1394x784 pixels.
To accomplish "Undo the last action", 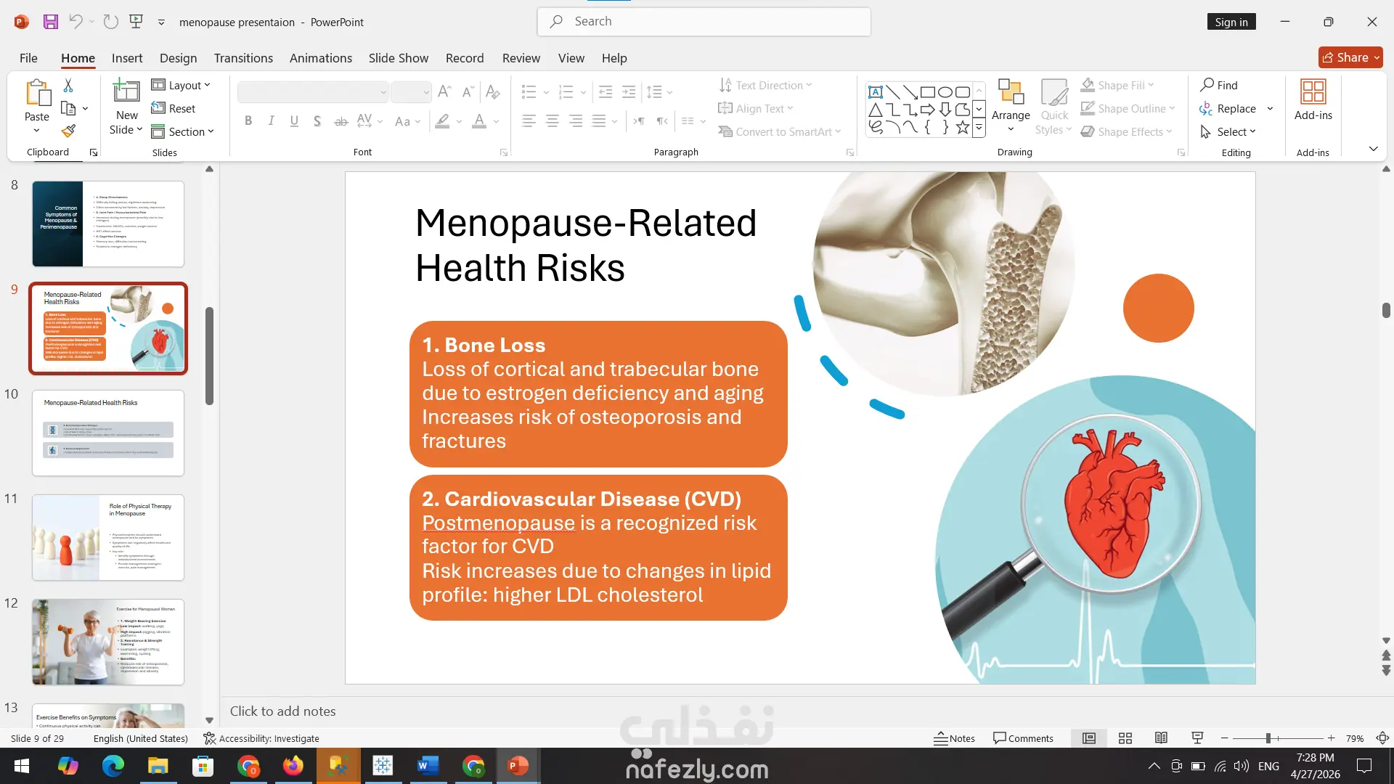I will coord(75,22).
